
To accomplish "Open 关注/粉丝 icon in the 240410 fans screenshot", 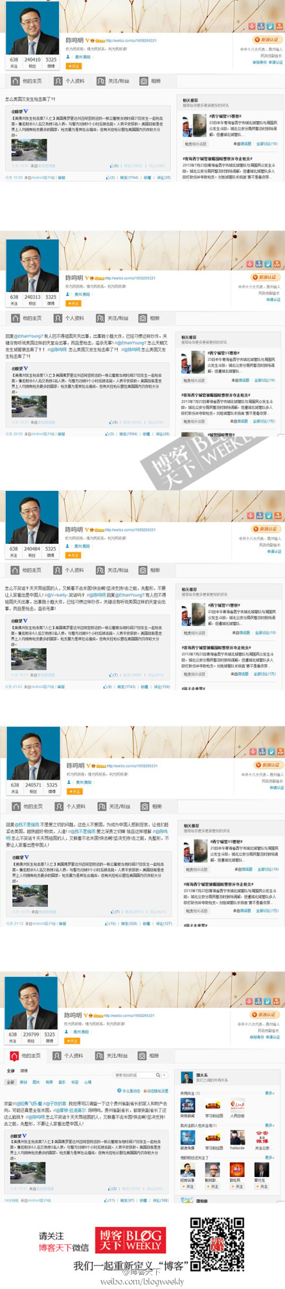I will point(101,81).
